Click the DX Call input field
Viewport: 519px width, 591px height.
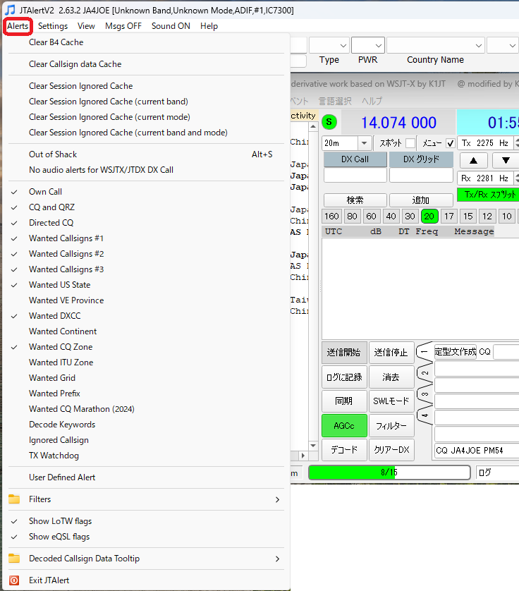click(355, 175)
